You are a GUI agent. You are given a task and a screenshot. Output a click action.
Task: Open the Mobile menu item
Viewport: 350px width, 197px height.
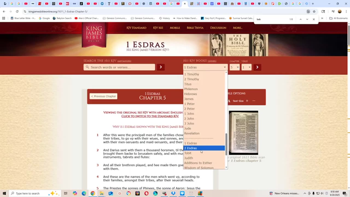175,28
